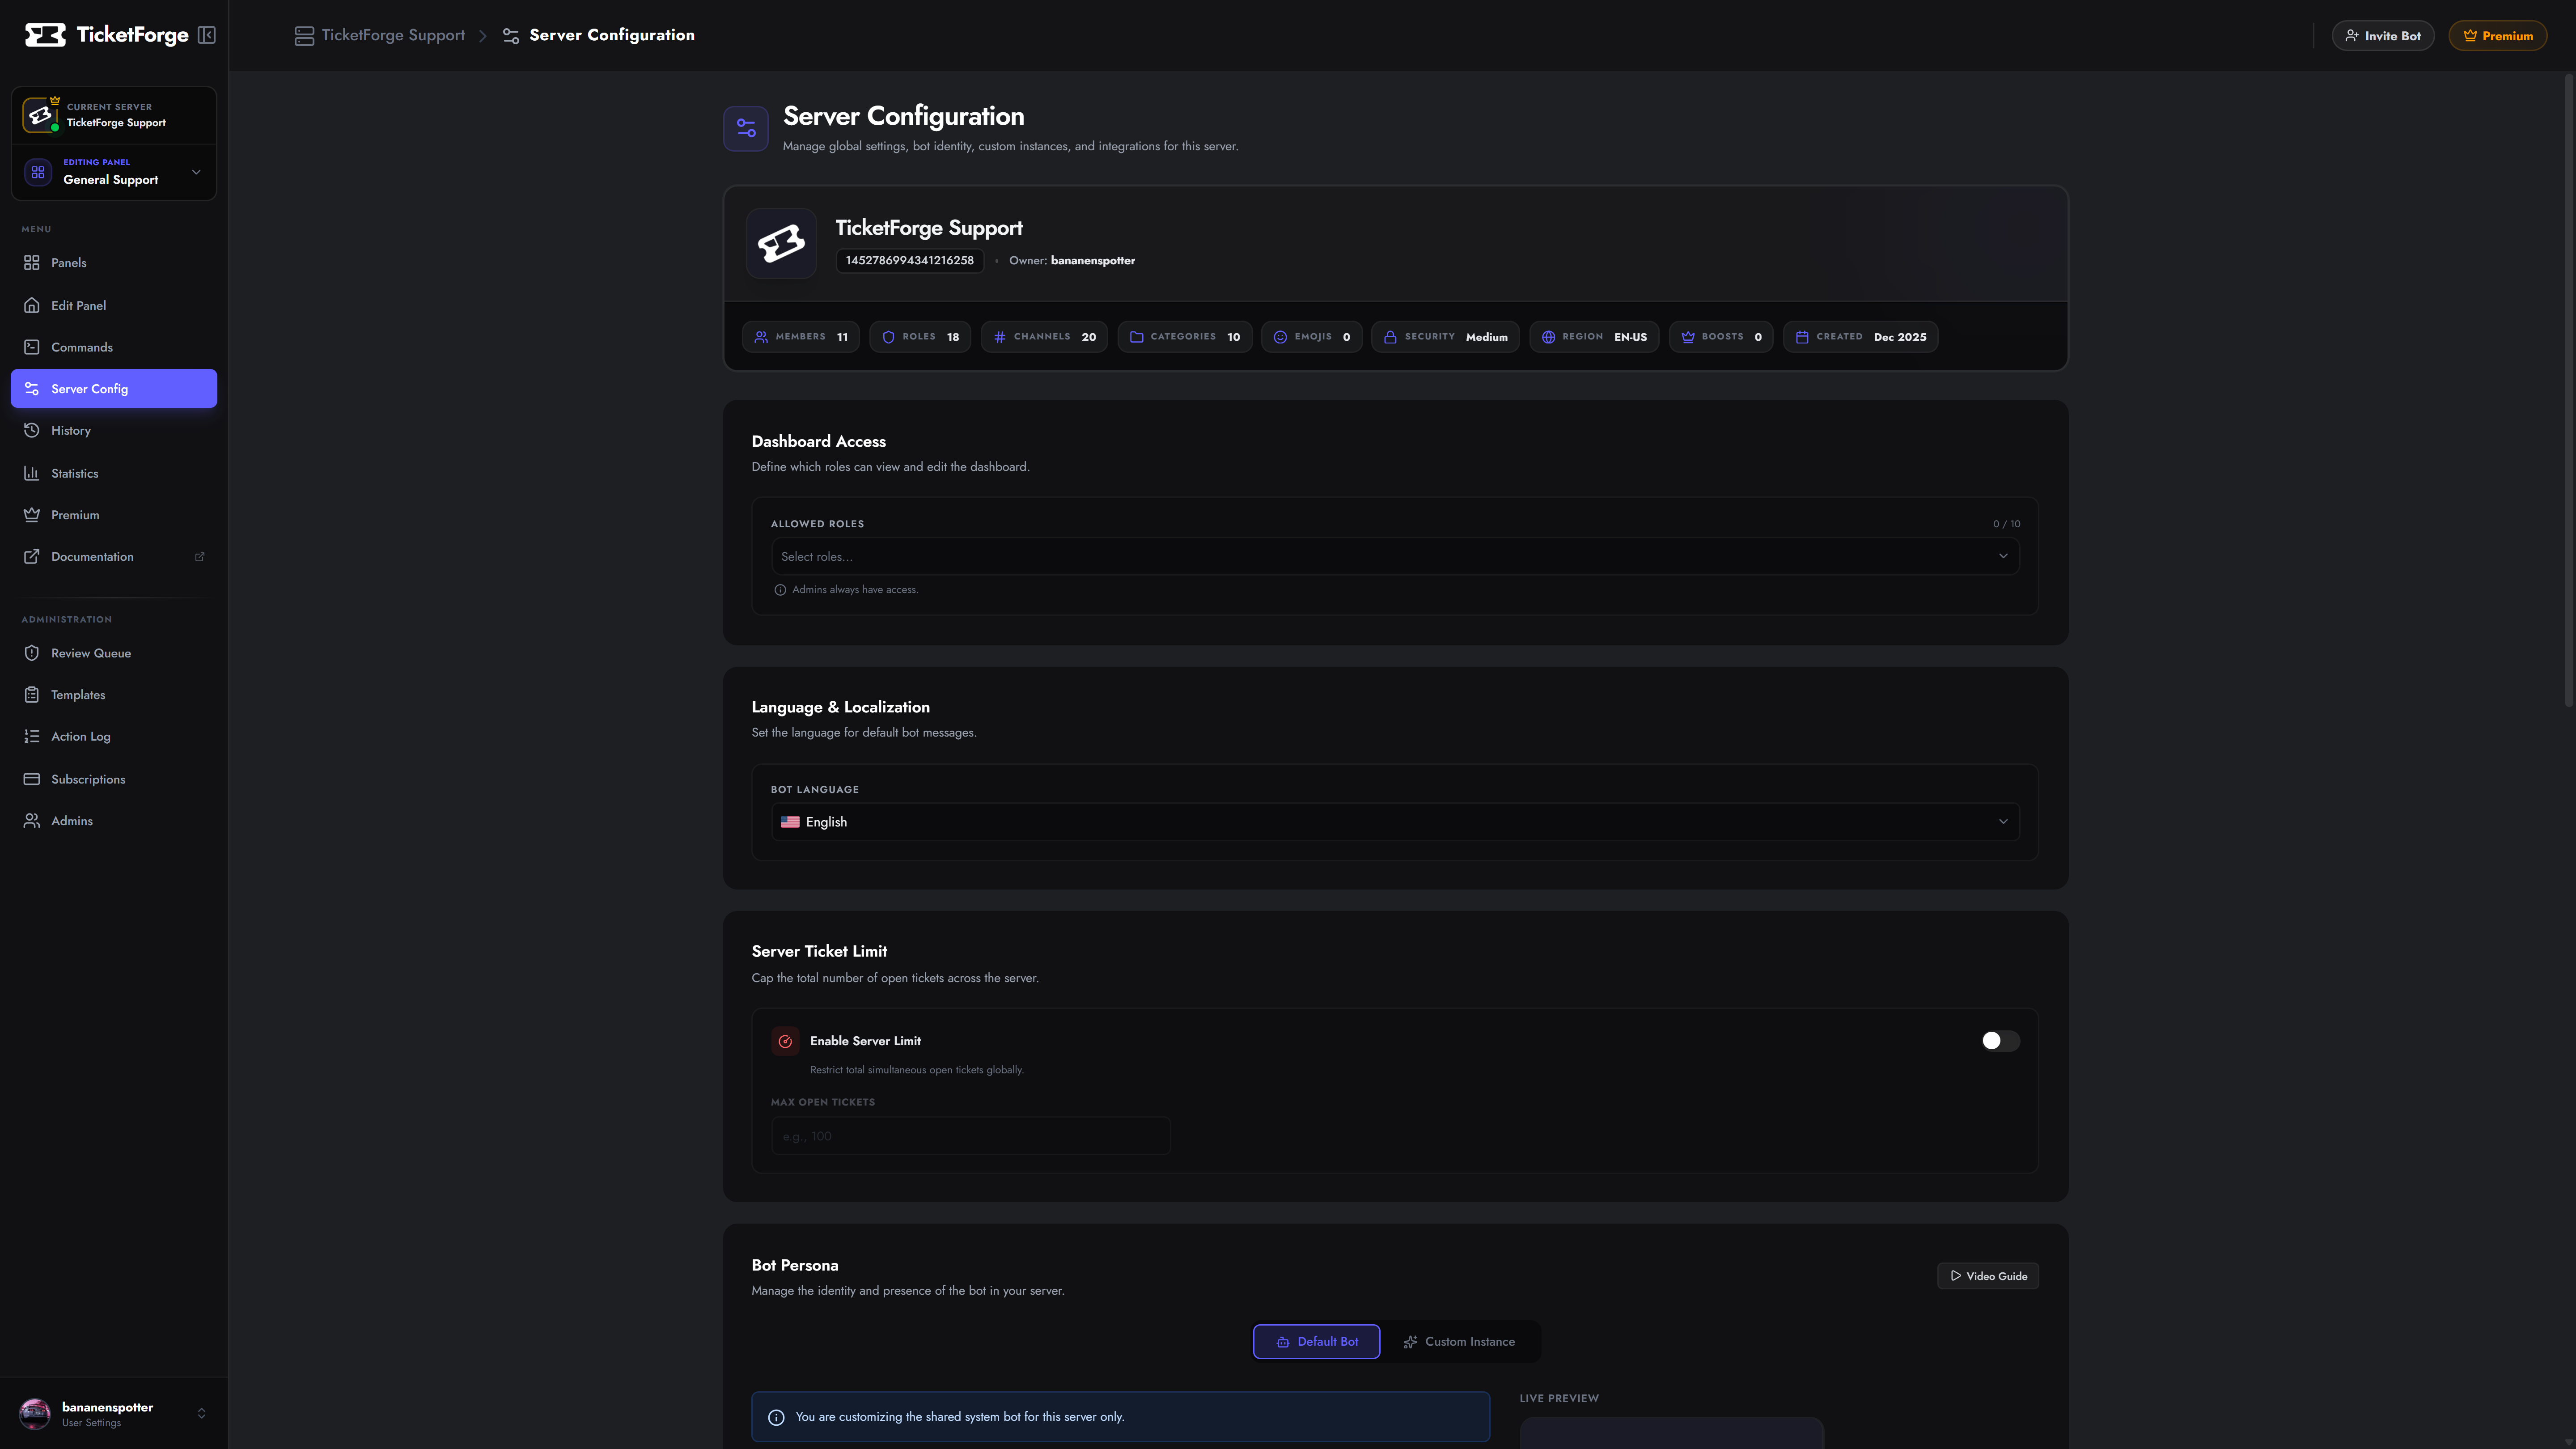Click the Invite Bot button
The height and width of the screenshot is (1449, 2576).
[2383, 36]
